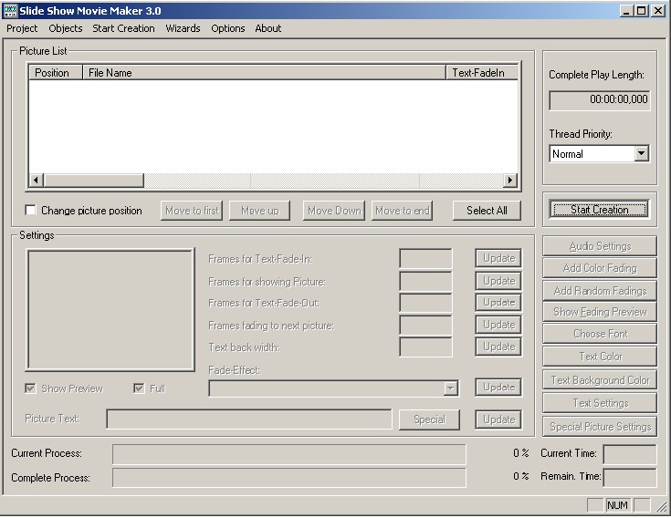Expand the Thread Priority dropdown
671x518 pixels.
click(642, 154)
